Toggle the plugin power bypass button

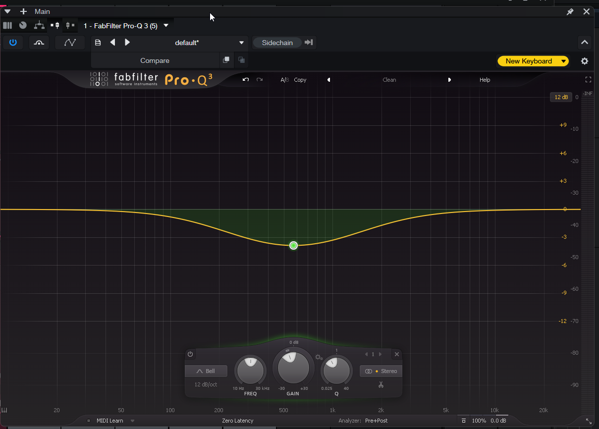point(13,43)
